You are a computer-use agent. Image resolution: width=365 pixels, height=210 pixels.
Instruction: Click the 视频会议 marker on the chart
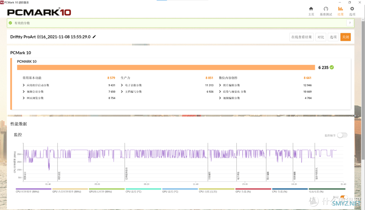coord(25,176)
